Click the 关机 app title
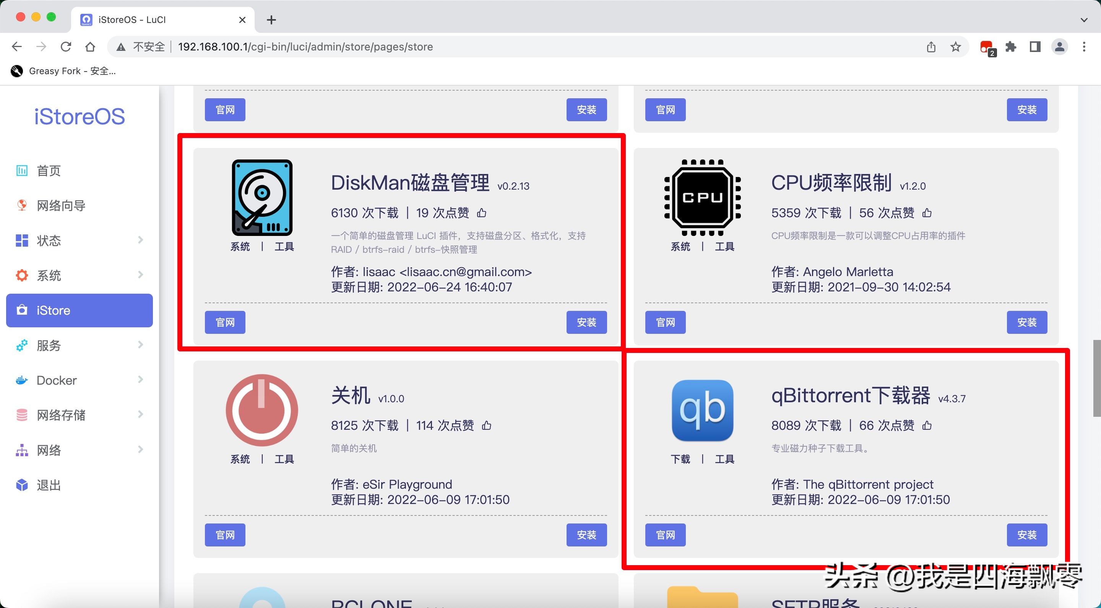 [351, 395]
